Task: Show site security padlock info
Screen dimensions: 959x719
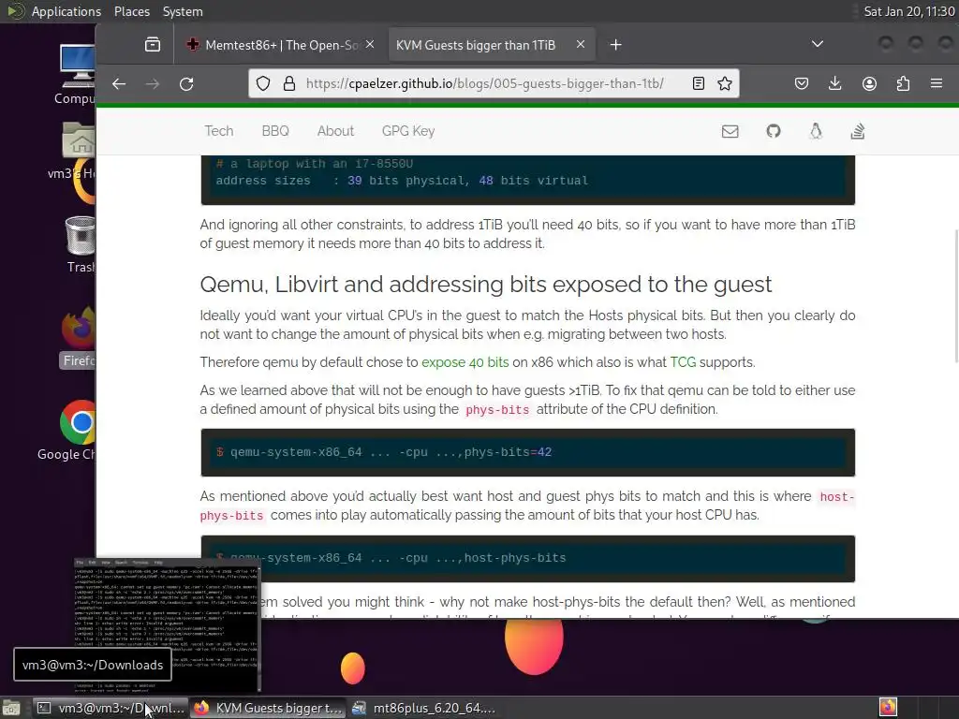Action: click(x=289, y=83)
